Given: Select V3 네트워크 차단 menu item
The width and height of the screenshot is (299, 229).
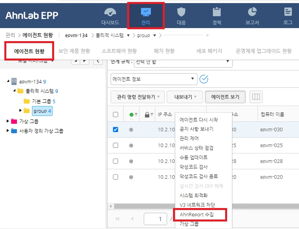Looking at the screenshot, I should click(x=197, y=205).
